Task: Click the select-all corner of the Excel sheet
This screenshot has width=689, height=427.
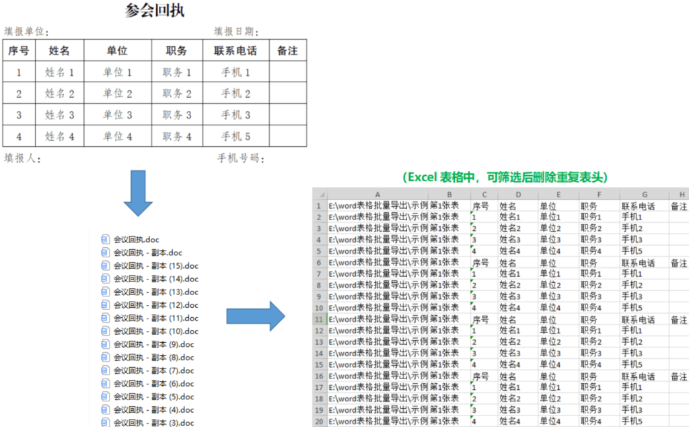Action: (320, 194)
